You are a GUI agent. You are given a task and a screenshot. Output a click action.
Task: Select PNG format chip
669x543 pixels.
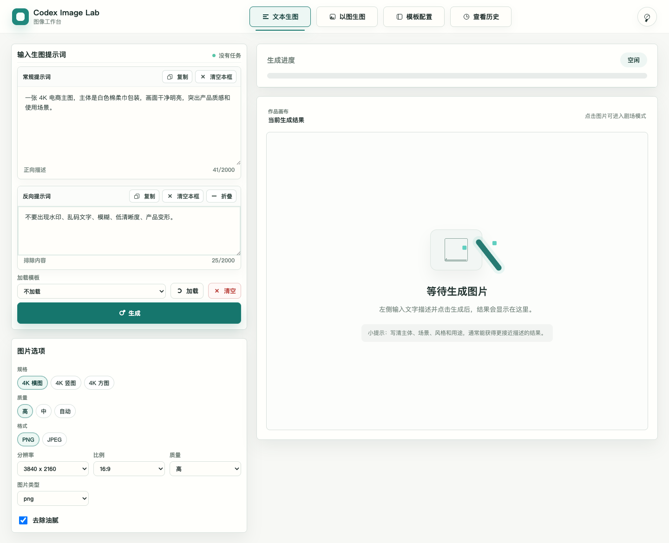tap(28, 440)
